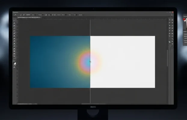This screenshot has width=187, height=120.
Task: Click the canvas horizontal scrollbar thumb
Action: 94,104
